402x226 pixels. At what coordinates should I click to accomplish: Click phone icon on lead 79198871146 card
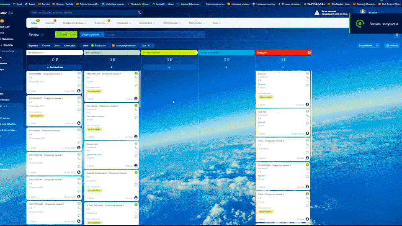(79, 78)
